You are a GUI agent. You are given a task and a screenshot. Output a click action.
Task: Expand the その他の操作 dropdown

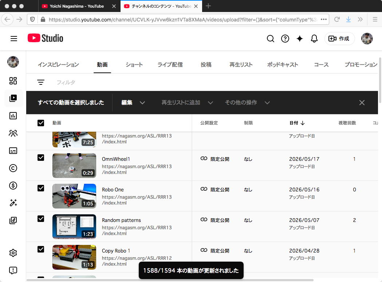click(247, 103)
